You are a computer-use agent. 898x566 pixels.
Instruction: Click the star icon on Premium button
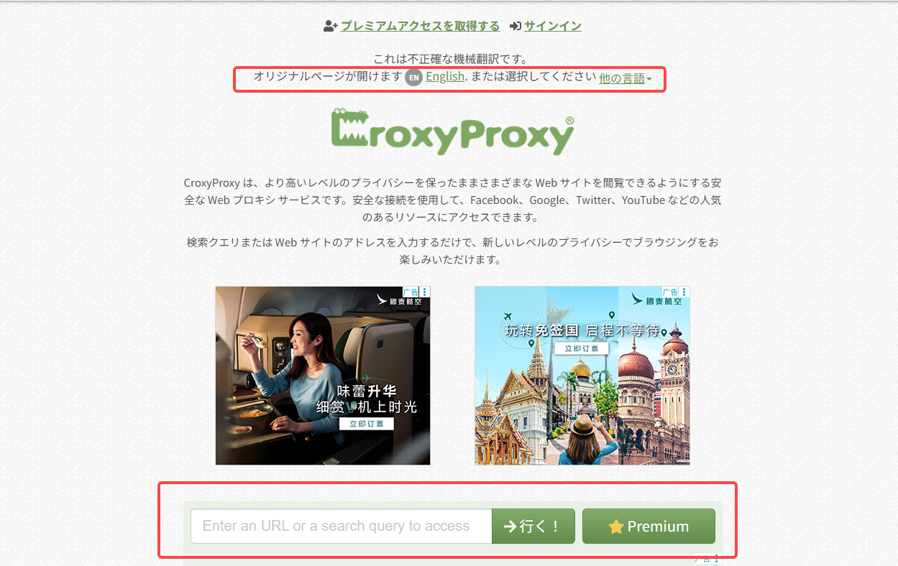pos(616,526)
